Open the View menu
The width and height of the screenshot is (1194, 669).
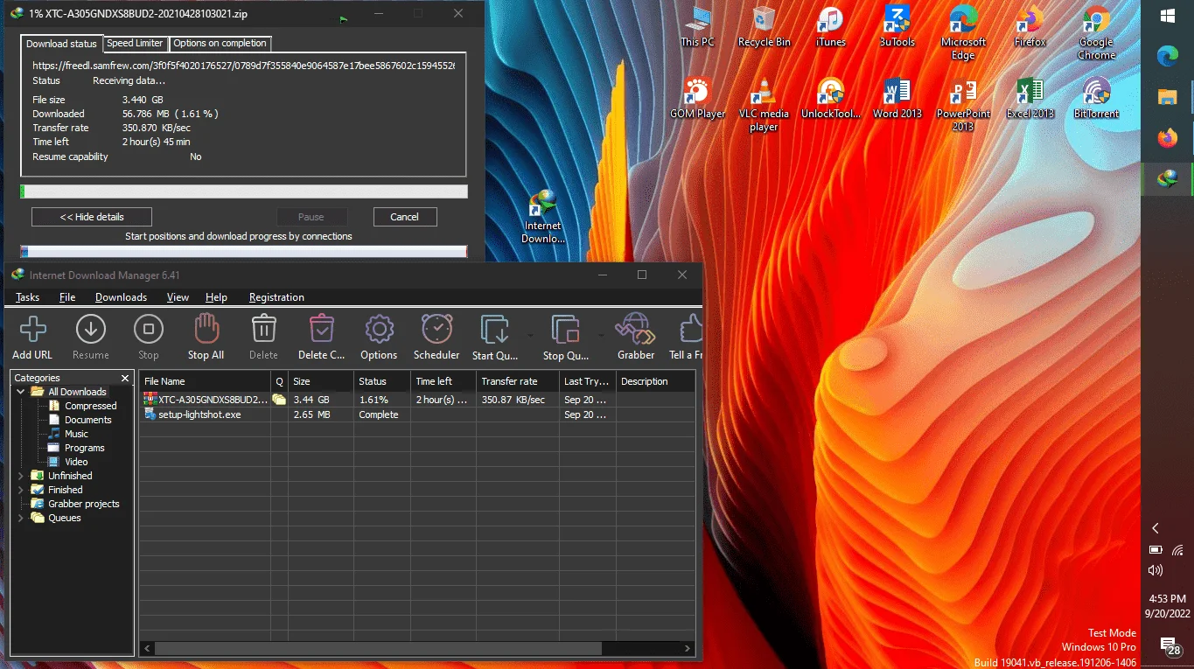pyautogui.click(x=178, y=297)
